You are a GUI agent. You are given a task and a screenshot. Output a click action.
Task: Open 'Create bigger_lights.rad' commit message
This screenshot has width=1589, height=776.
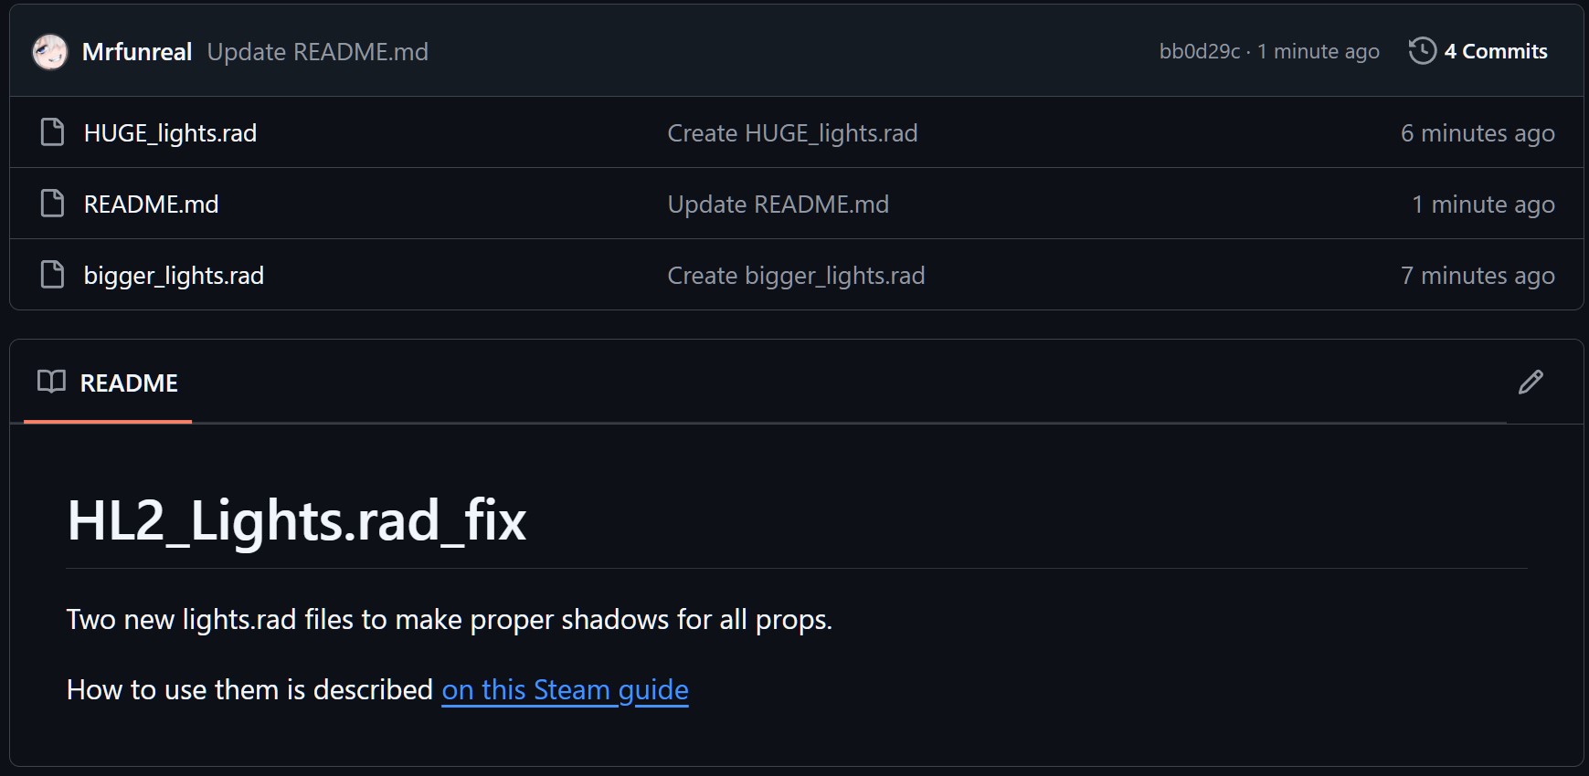click(x=796, y=276)
